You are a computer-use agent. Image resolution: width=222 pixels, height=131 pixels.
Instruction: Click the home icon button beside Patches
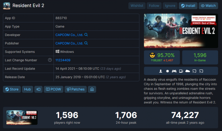tap(92, 89)
